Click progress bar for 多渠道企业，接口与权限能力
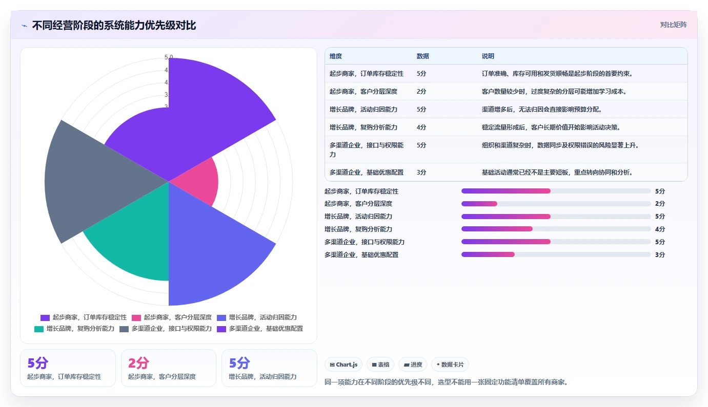The width and height of the screenshot is (708, 407). 556,242
